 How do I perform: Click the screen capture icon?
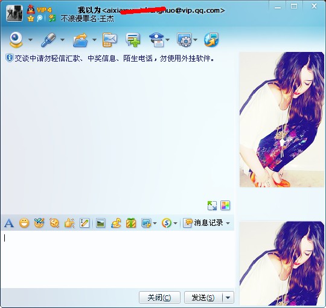(146, 223)
